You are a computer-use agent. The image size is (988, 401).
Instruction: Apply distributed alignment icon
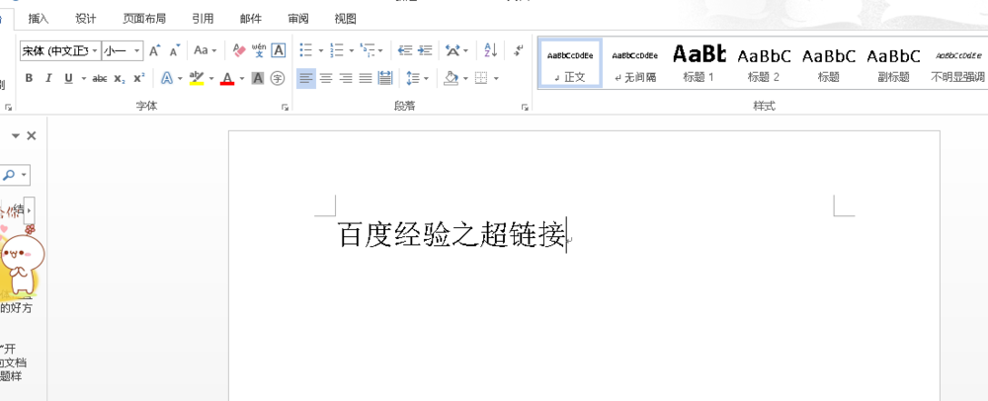click(x=385, y=79)
